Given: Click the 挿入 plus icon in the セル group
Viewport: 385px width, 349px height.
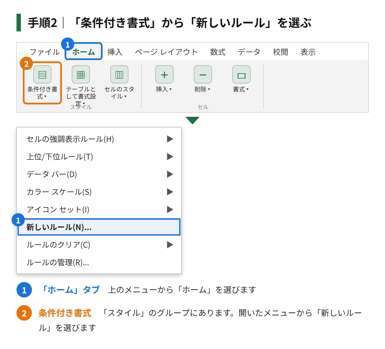Looking at the screenshot, I should (x=164, y=74).
